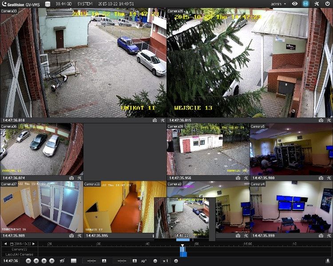Click the power exit icon
Screen dimensions: 333x266
click(327, 4)
